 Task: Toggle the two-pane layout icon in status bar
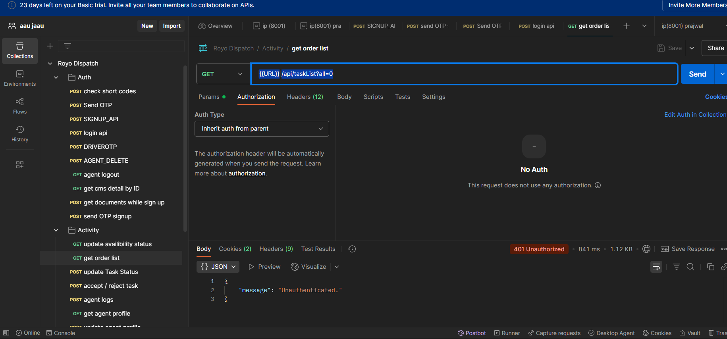click(6, 333)
